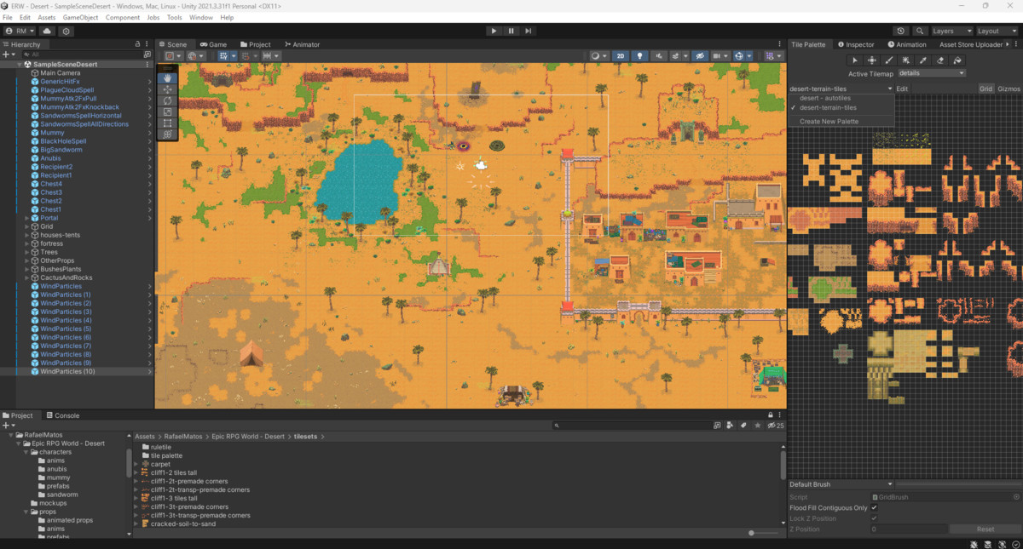This screenshot has width=1023, height=549.
Task: Open the Component menu
Action: click(123, 17)
